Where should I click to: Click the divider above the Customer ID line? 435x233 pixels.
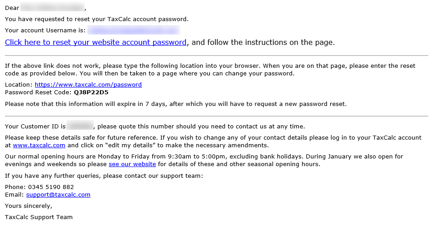click(x=216, y=116)
